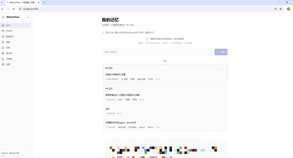Click the 22:14 timestamp on 你好 card
Viewport: 293px width, 158px height.
click(x=119, y=114)
